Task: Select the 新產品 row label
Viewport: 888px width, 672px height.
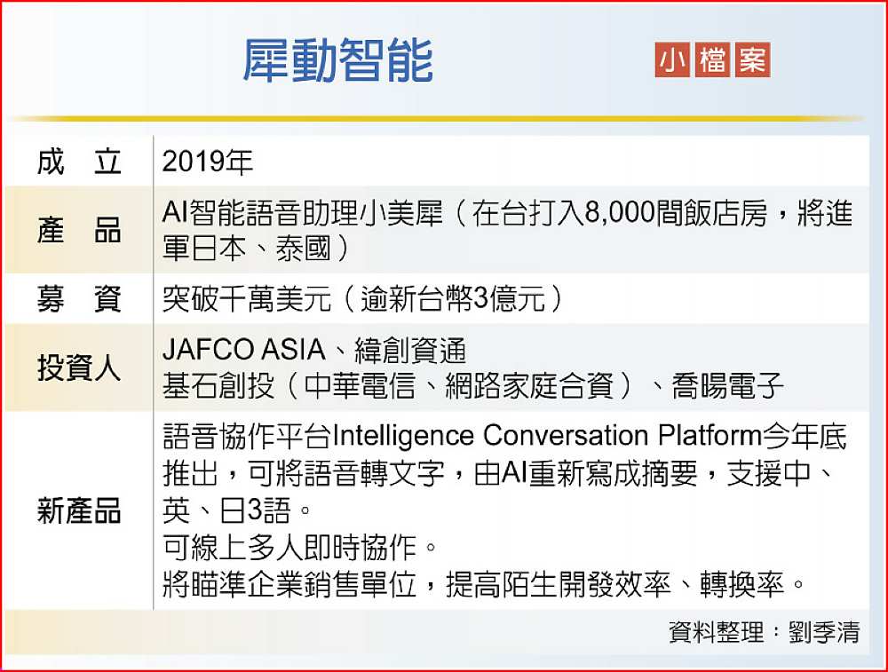Action: click(79, 511)
